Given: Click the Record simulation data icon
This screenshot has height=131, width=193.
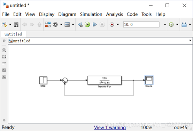Looking at the screenshot, I should tap(112, 25).
